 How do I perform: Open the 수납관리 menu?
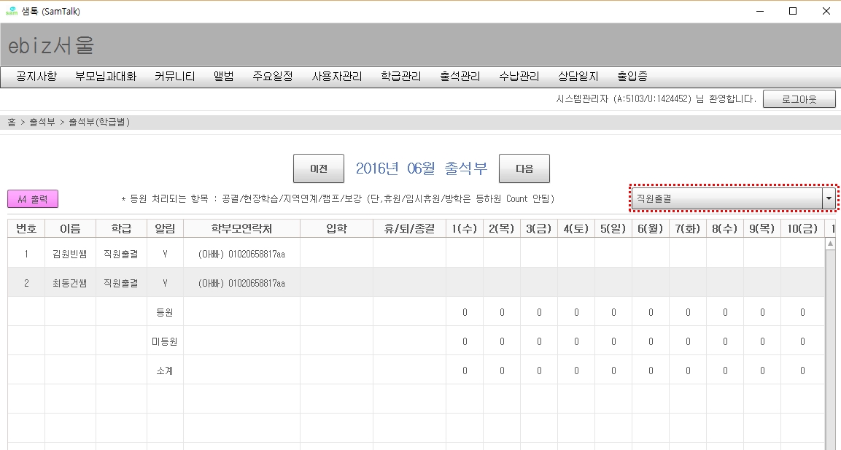click(x=519, y=76)
